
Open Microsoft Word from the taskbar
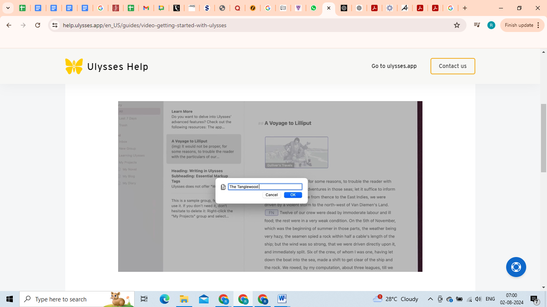(x=282, y=299)
